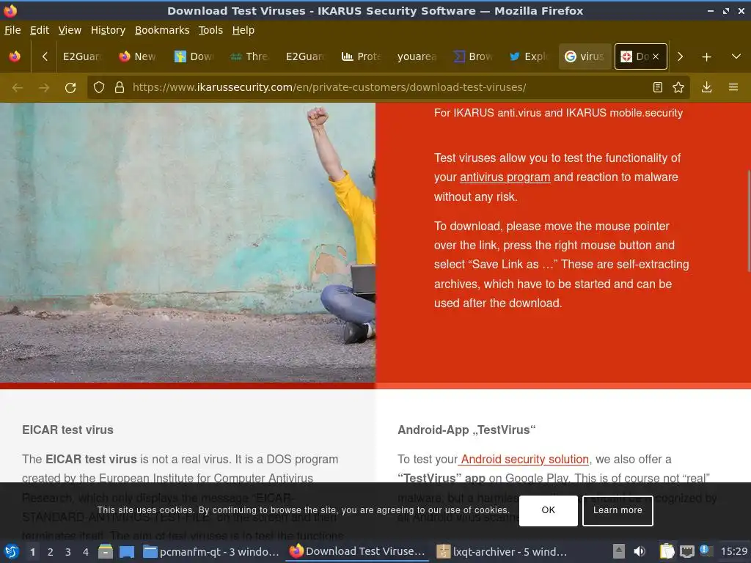
Task: Switch to the Prote tab
Action: (362, 56)
